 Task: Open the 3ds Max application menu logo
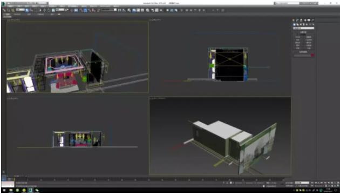[3, 4]
